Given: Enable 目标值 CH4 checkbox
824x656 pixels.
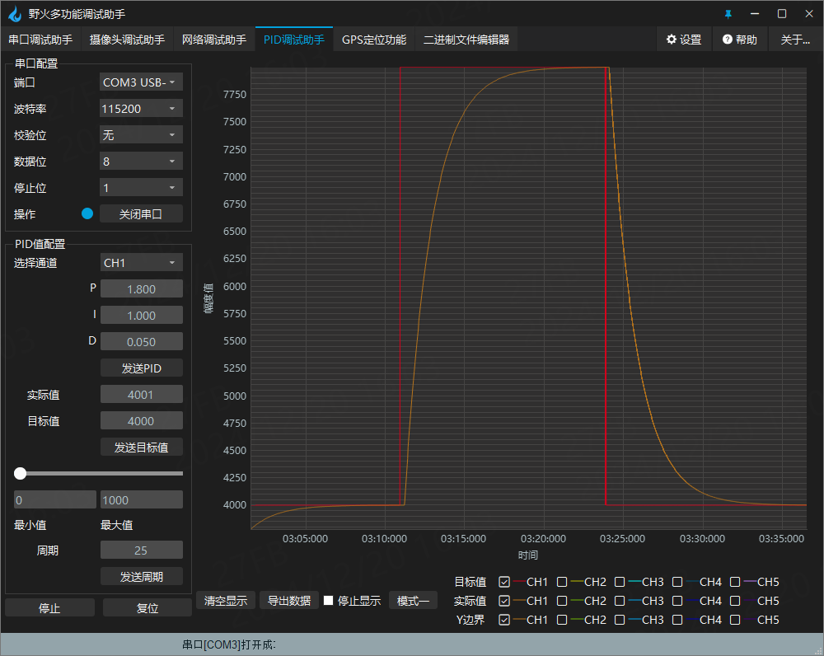Looking at the screenshot, I should (677, 582).
